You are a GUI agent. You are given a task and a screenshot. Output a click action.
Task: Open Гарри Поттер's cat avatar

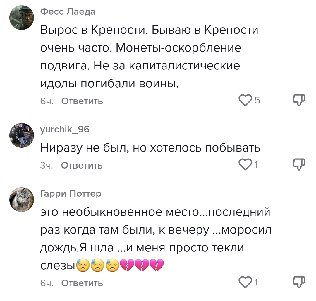point(22,199)
